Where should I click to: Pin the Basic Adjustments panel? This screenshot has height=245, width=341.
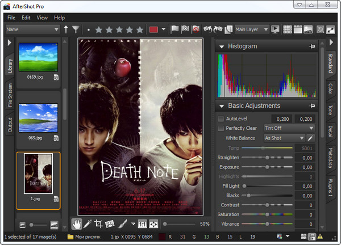click(x=312, y=106)
